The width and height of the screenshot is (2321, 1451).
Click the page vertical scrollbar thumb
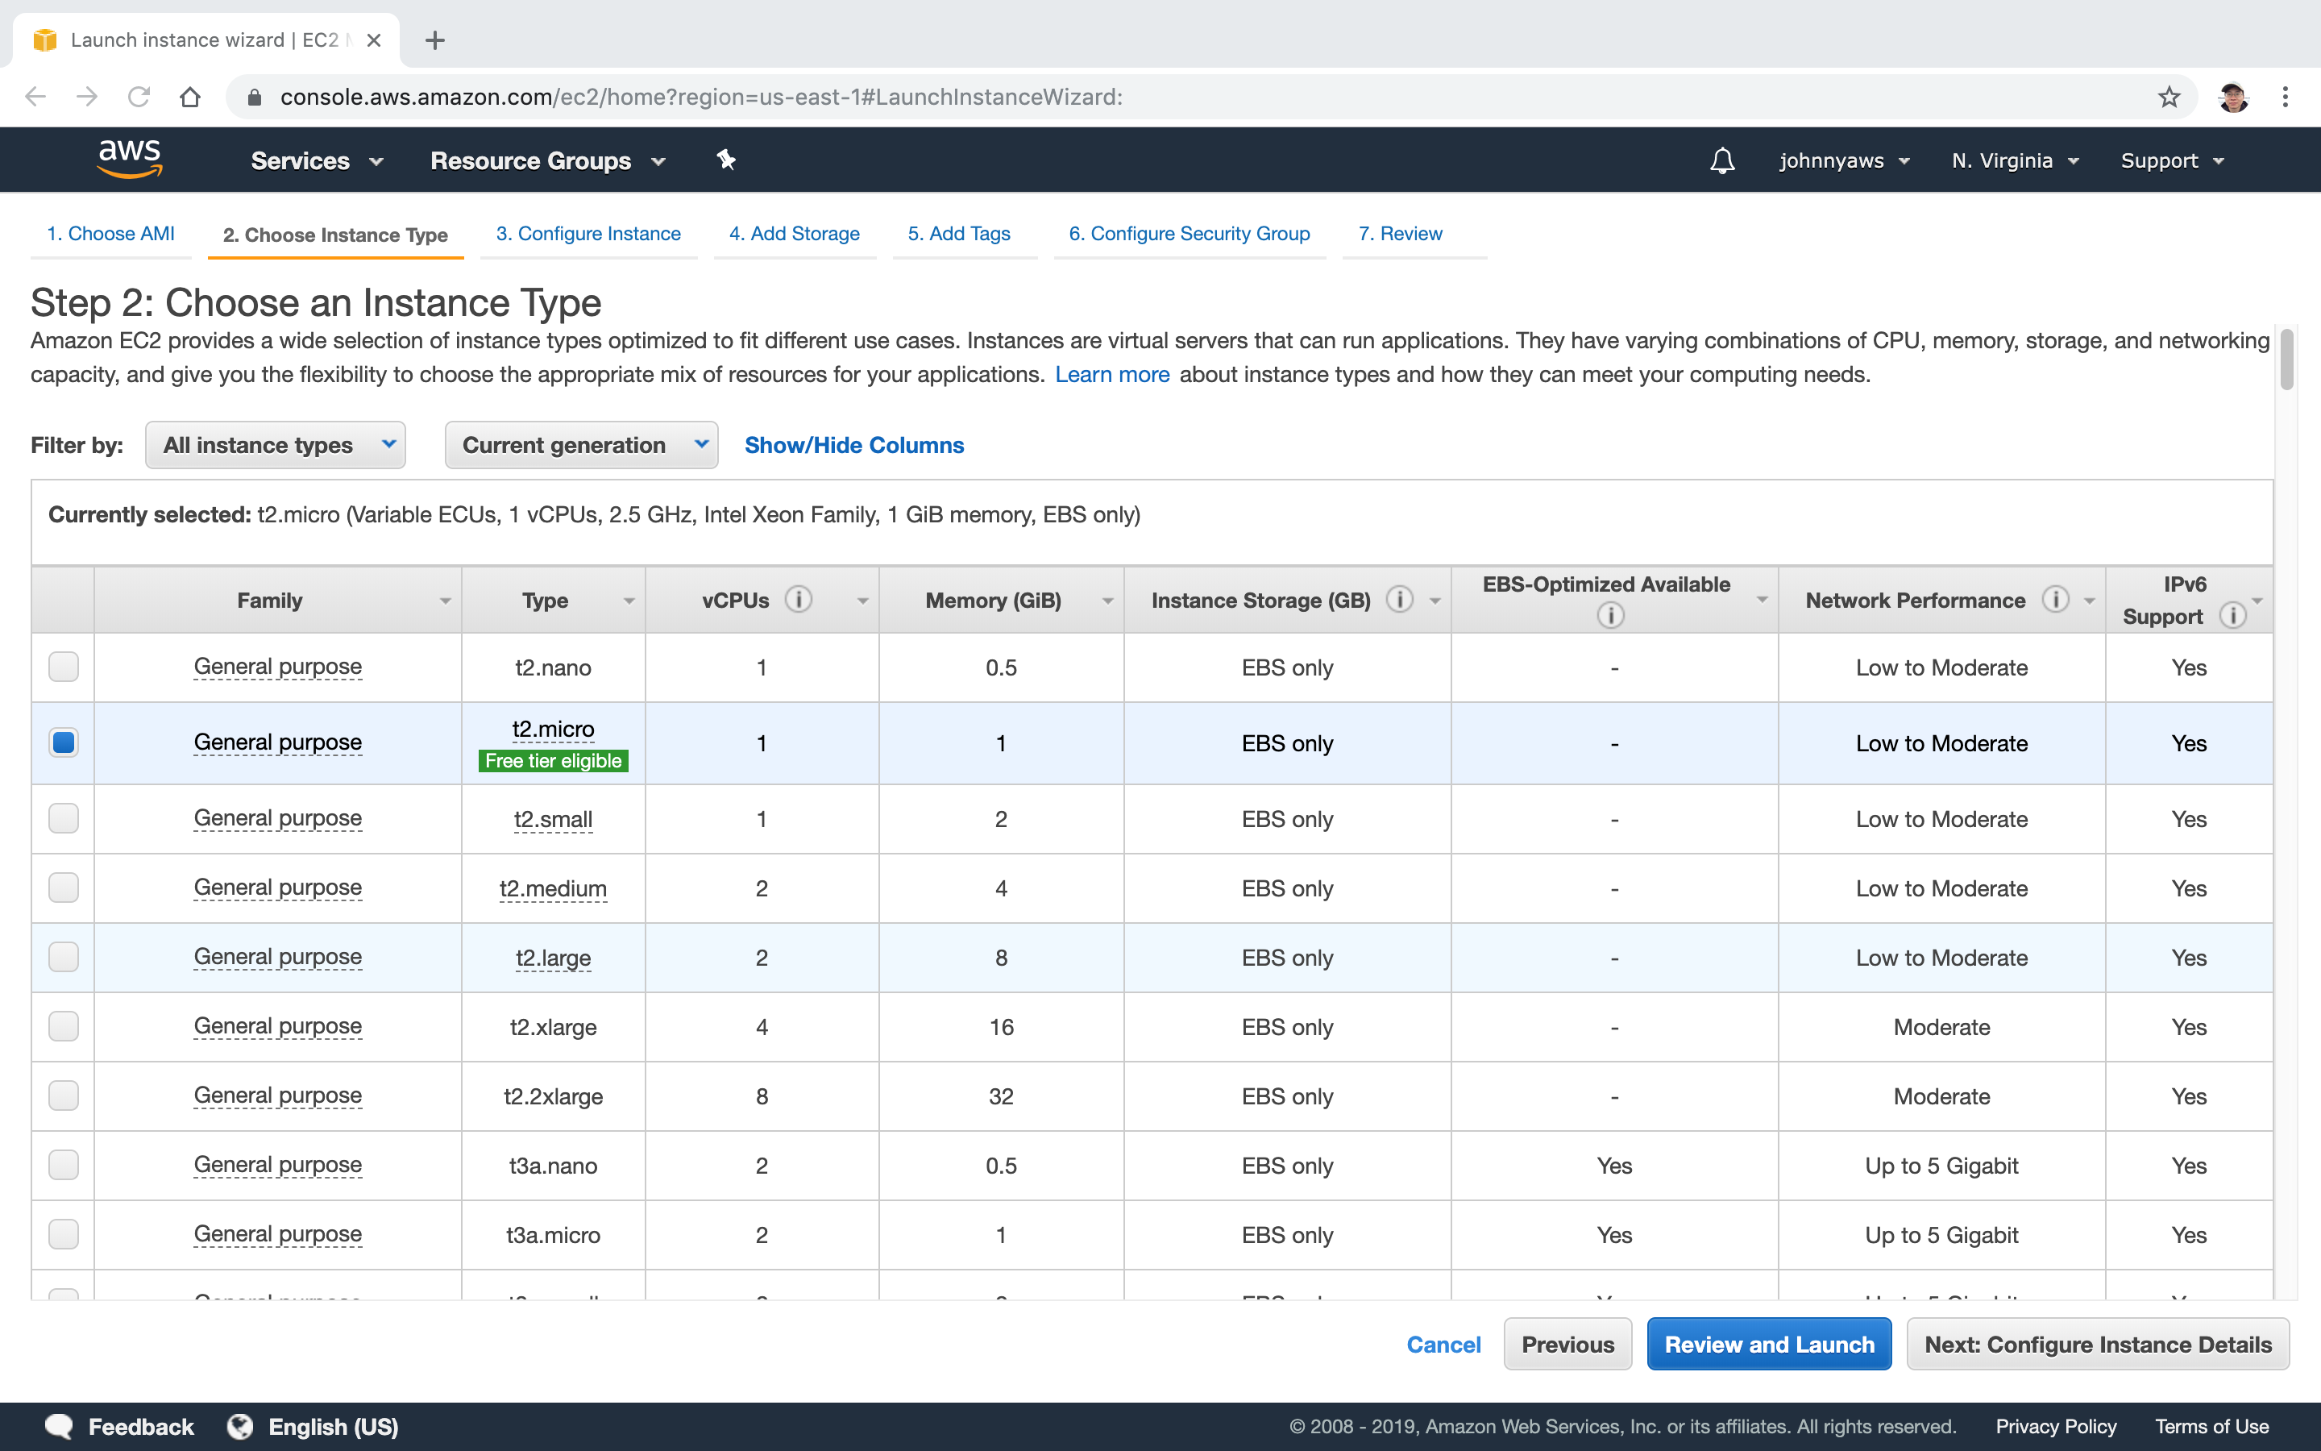(x=2287, y=360)
